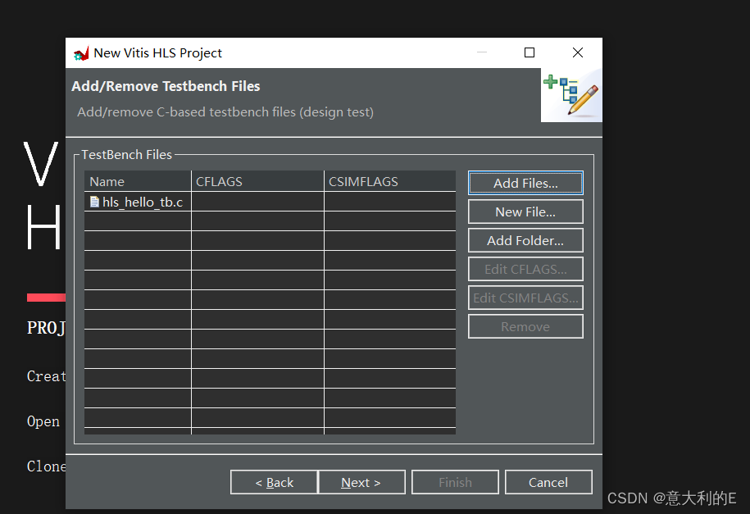The height and width of the screenshot is (514, 750).
Task: Select Clone in the background sidebar
Action: click(x=46, y=466)
